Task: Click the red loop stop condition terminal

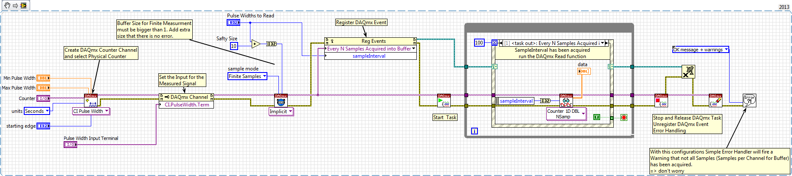Action: pyautogui.click(x=623, y=117)
